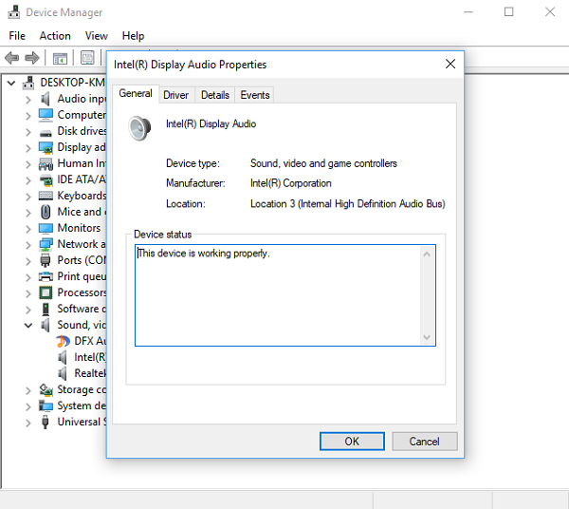Screen dimensions: 569x509
Task: Expand the Disk drives category
Action: click(29, 131)
